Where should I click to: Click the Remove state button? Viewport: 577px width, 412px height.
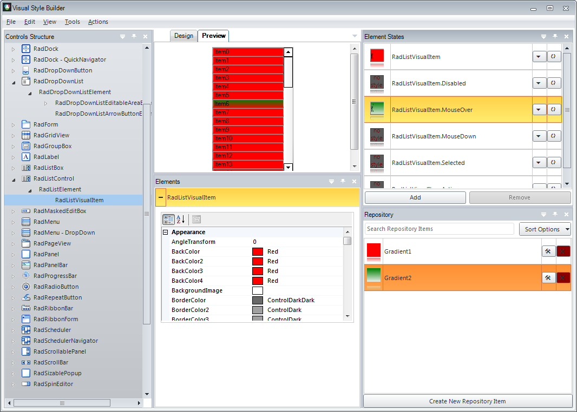(x=520, y=197)
